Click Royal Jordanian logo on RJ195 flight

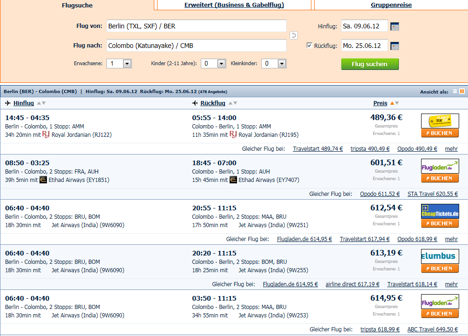pyautogui.click(x=233, y=134)
